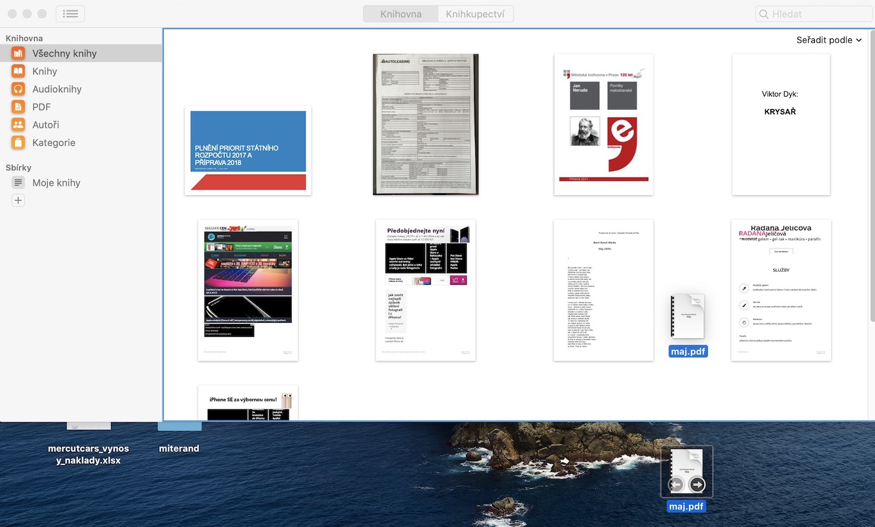
Task: Open the Autoři people icon
Action: tap(19, 124)
